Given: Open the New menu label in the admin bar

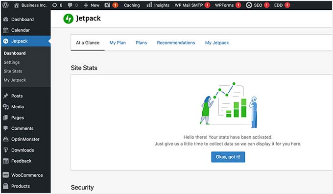Looking at the screenshot, I should [x=95, y=5].
